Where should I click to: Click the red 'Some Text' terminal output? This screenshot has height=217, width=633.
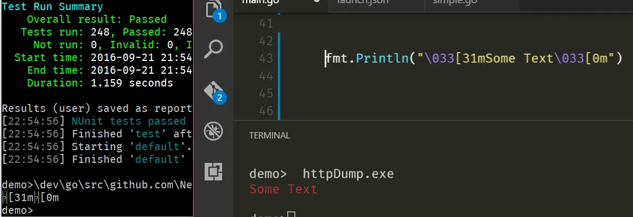[x=283, y=189]
